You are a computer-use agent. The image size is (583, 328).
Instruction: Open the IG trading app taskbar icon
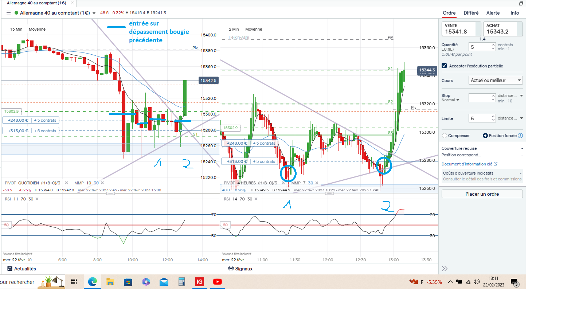pyautogui.click(x=200, y=282)
